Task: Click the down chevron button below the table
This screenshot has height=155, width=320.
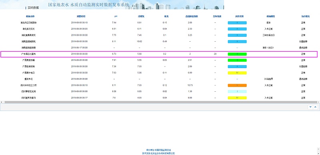Action: point(310,107)
